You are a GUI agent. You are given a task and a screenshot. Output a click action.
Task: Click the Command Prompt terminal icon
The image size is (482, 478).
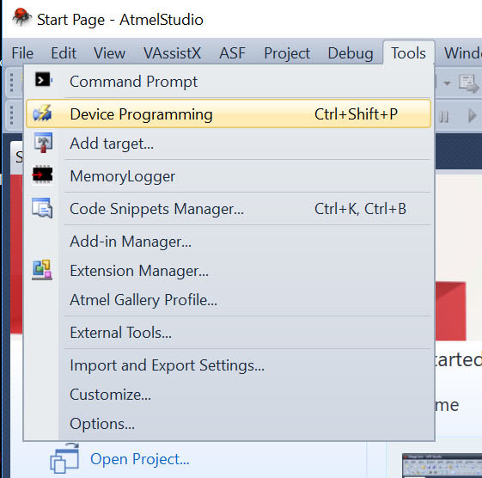43,81
